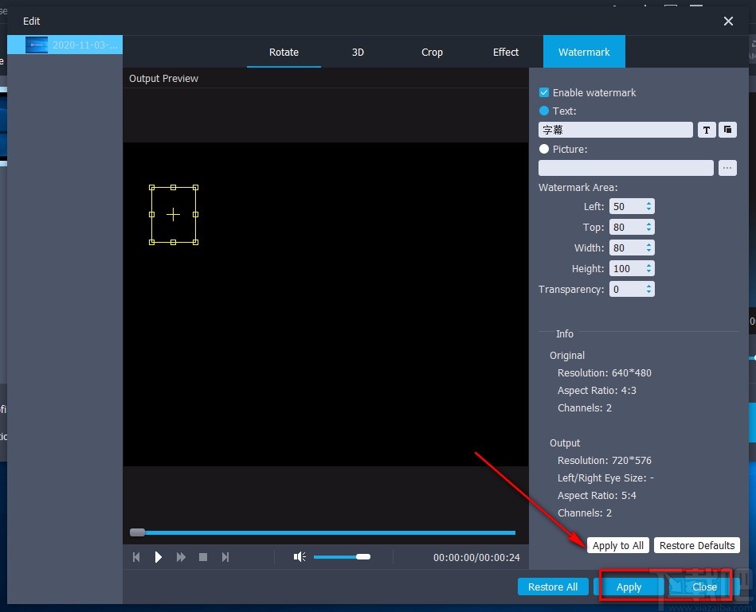Viewport: 756px width, 612px height.
Task: Select the Text watermark option
Action: tap(543, 111)
